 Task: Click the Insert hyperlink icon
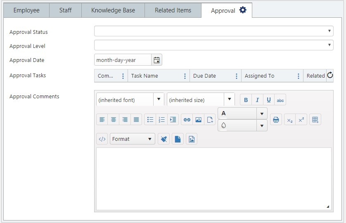[187, 120]
